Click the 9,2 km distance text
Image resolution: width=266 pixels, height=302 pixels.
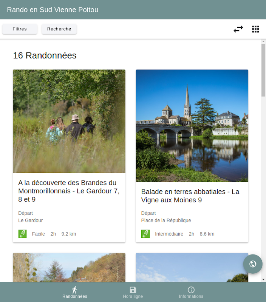[69, 234]
